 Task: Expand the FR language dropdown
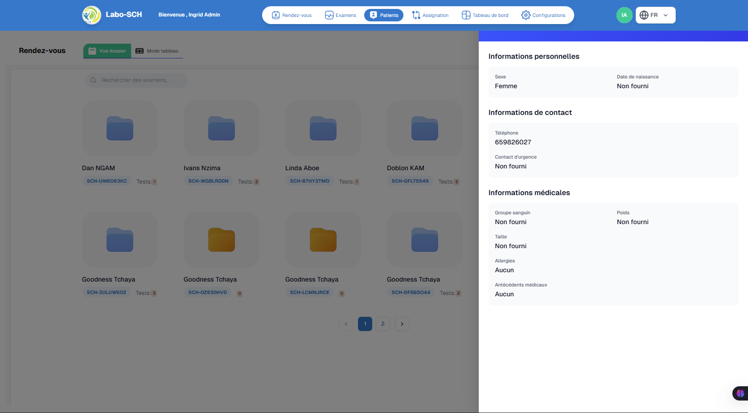coord(655,15)
